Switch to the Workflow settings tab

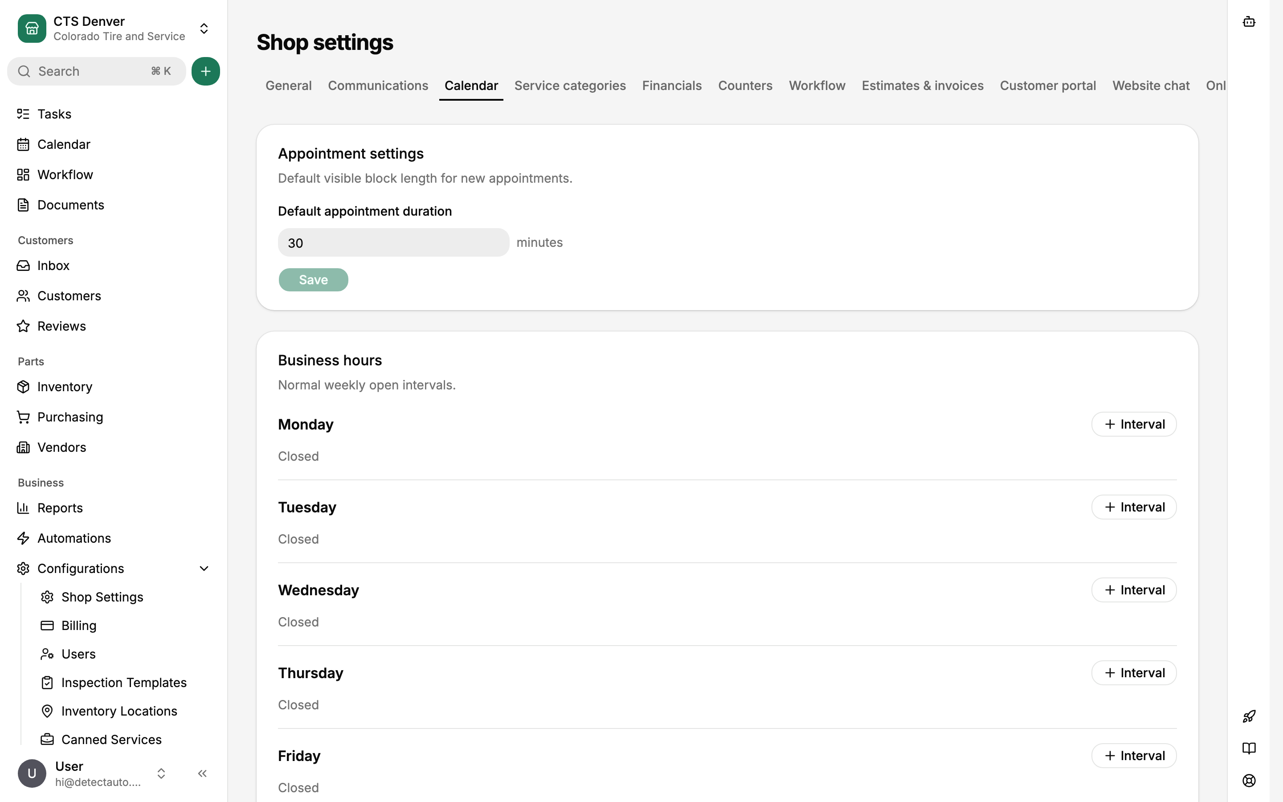point(817,86)
